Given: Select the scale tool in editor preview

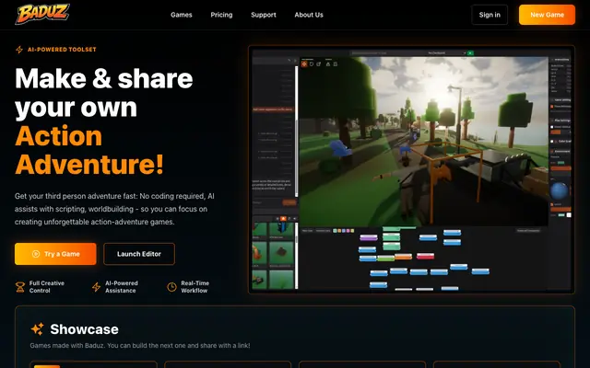Looking at the screenshot, I should 319,64.
